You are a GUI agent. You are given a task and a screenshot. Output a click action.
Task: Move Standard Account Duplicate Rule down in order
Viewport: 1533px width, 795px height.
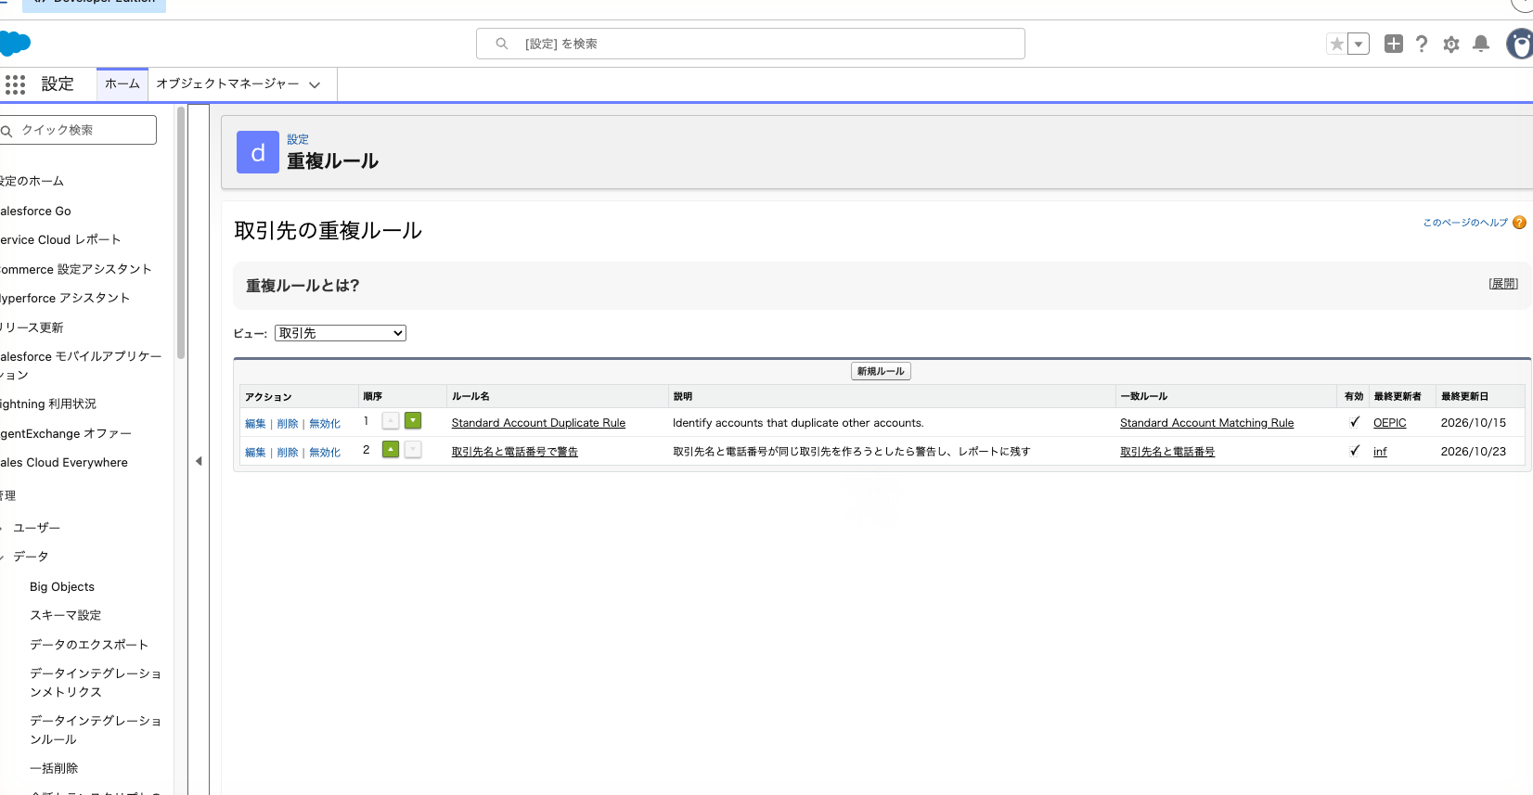tap(413, 421)
